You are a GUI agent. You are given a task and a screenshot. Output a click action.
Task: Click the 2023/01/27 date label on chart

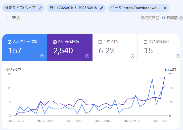pos(73,121)
